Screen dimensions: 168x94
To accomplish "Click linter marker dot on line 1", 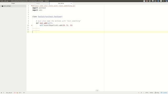I will [x=32, y=6].
